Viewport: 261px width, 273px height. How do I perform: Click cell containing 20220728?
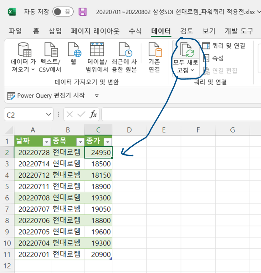[x=33, y=153]
